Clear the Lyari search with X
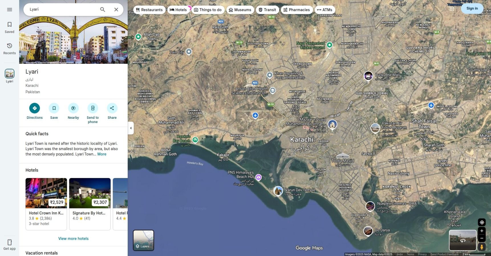This screenshot has width=491, height=256. pyautogui.click(x=116, y=10)
